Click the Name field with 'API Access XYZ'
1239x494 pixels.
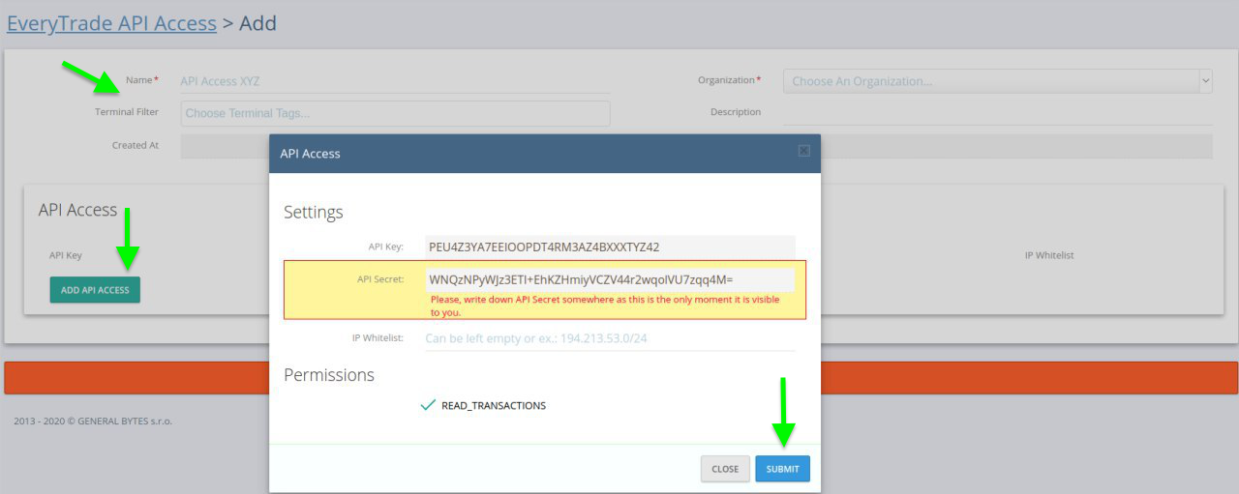coord(395,81)
